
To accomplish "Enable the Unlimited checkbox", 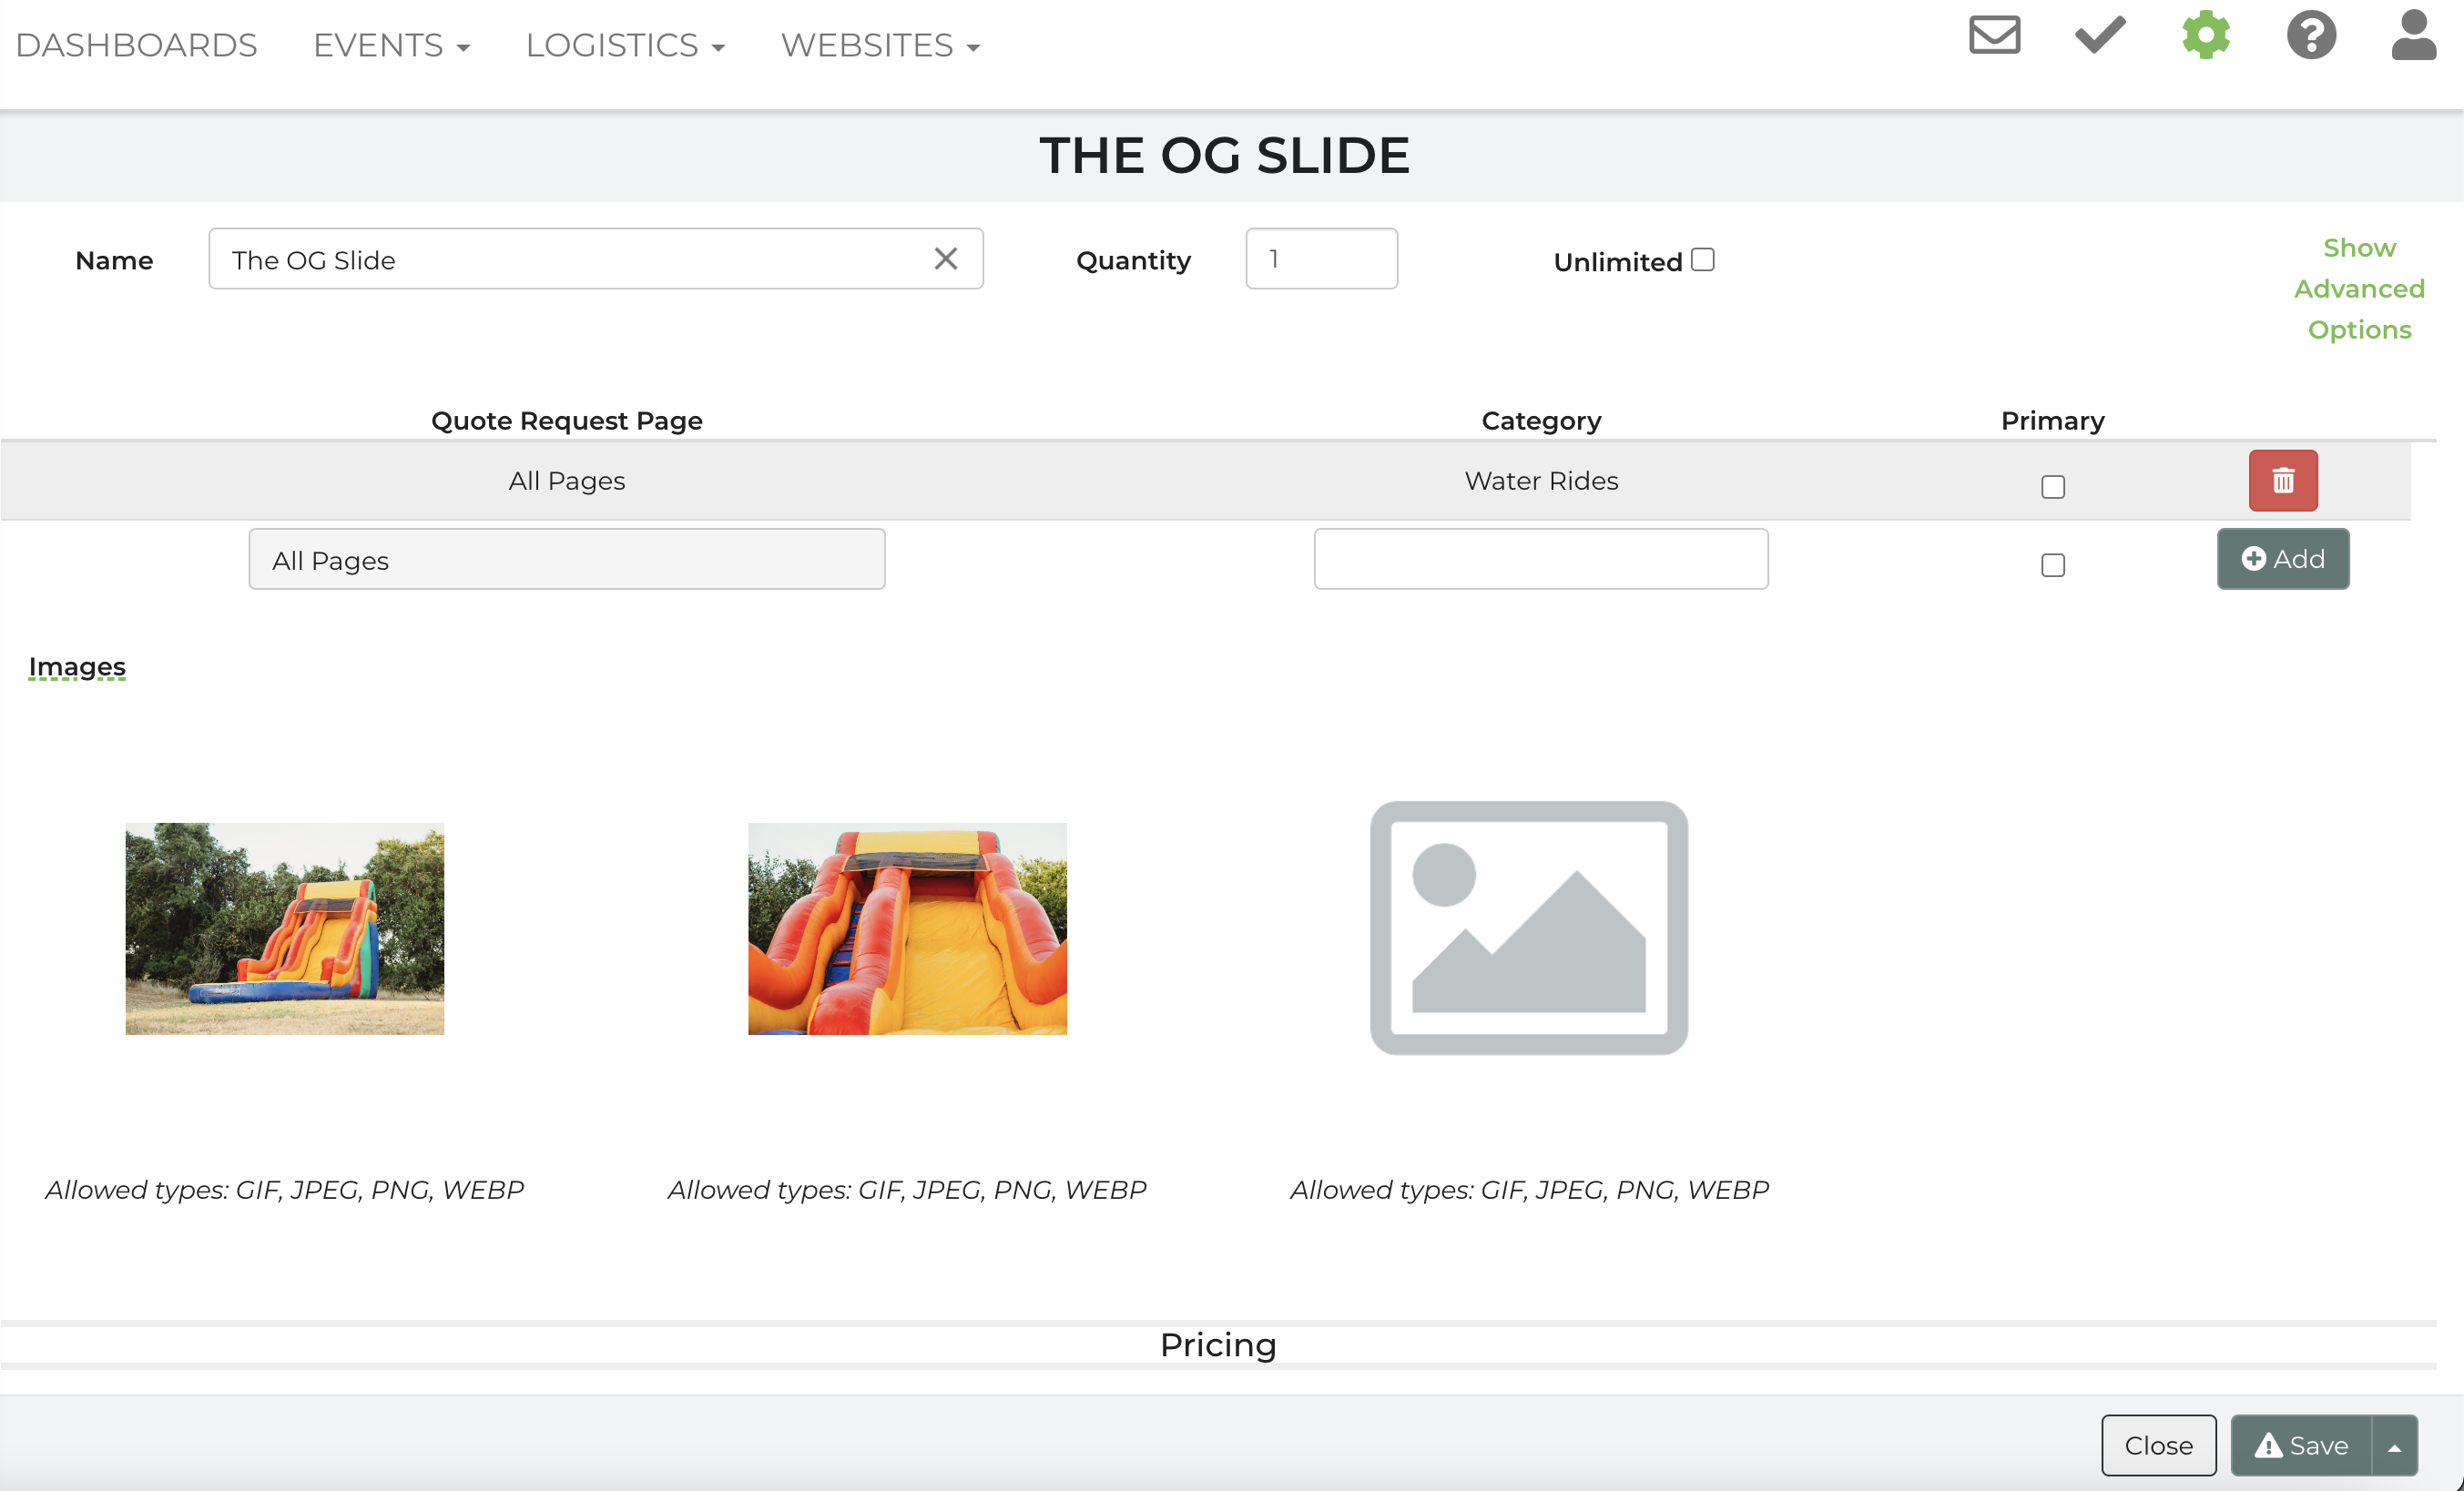I will (x=1702, y=259).
